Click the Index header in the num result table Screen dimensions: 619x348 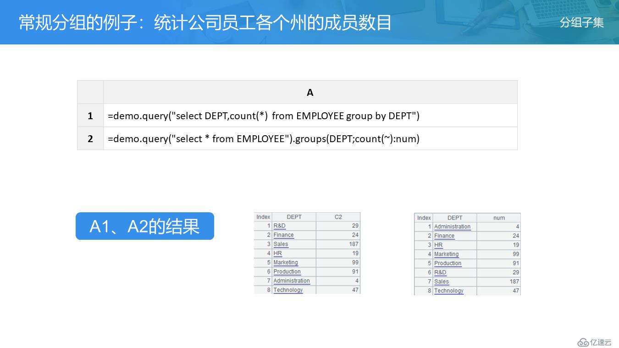(424, 218)
